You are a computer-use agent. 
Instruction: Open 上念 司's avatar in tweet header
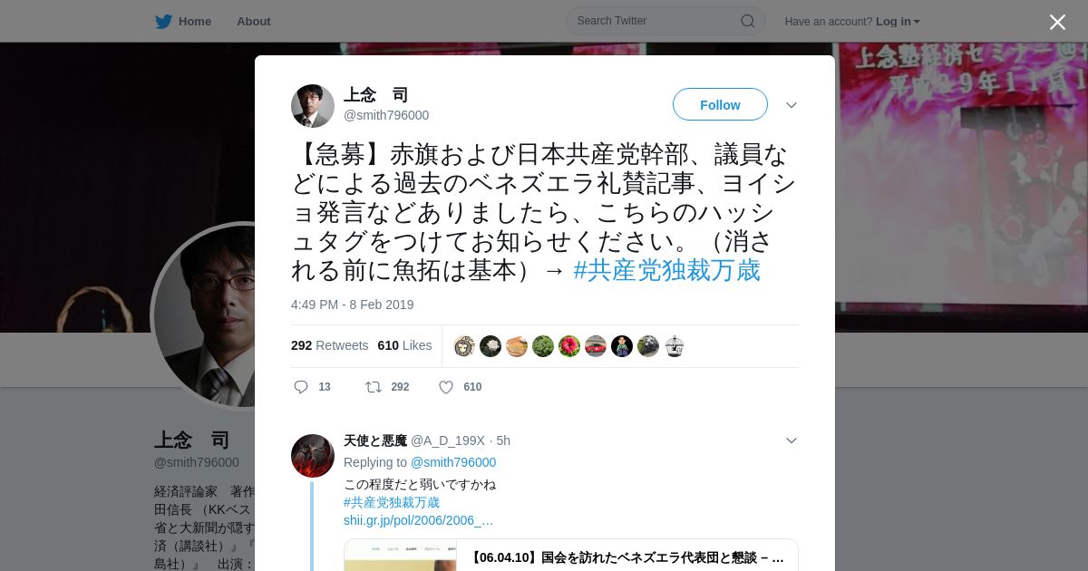tap(313, 106)
